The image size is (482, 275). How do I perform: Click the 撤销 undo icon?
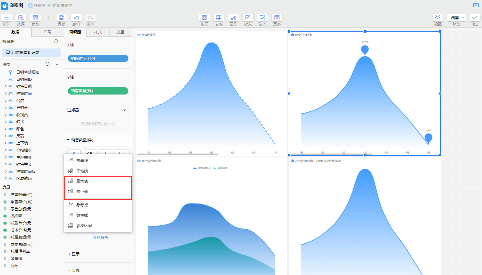point(76,18)
